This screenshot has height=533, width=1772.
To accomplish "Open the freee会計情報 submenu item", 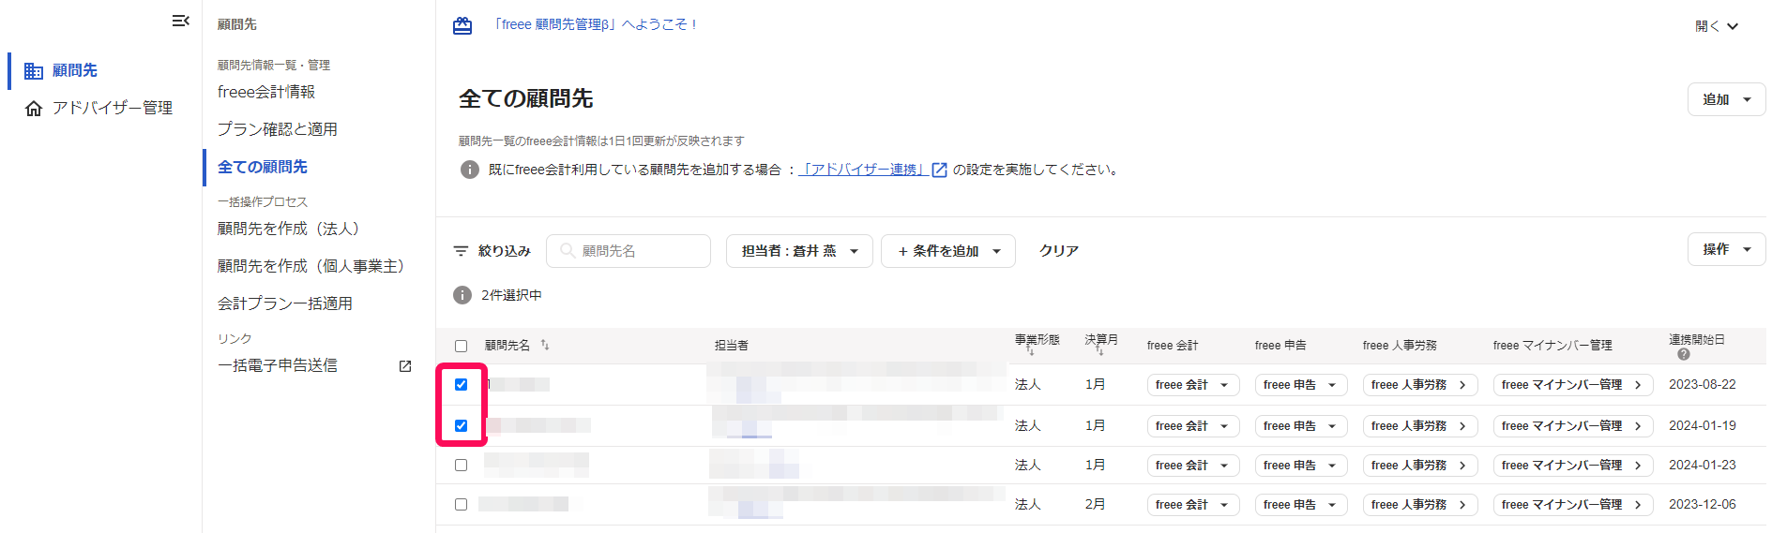I will [266, 92].
